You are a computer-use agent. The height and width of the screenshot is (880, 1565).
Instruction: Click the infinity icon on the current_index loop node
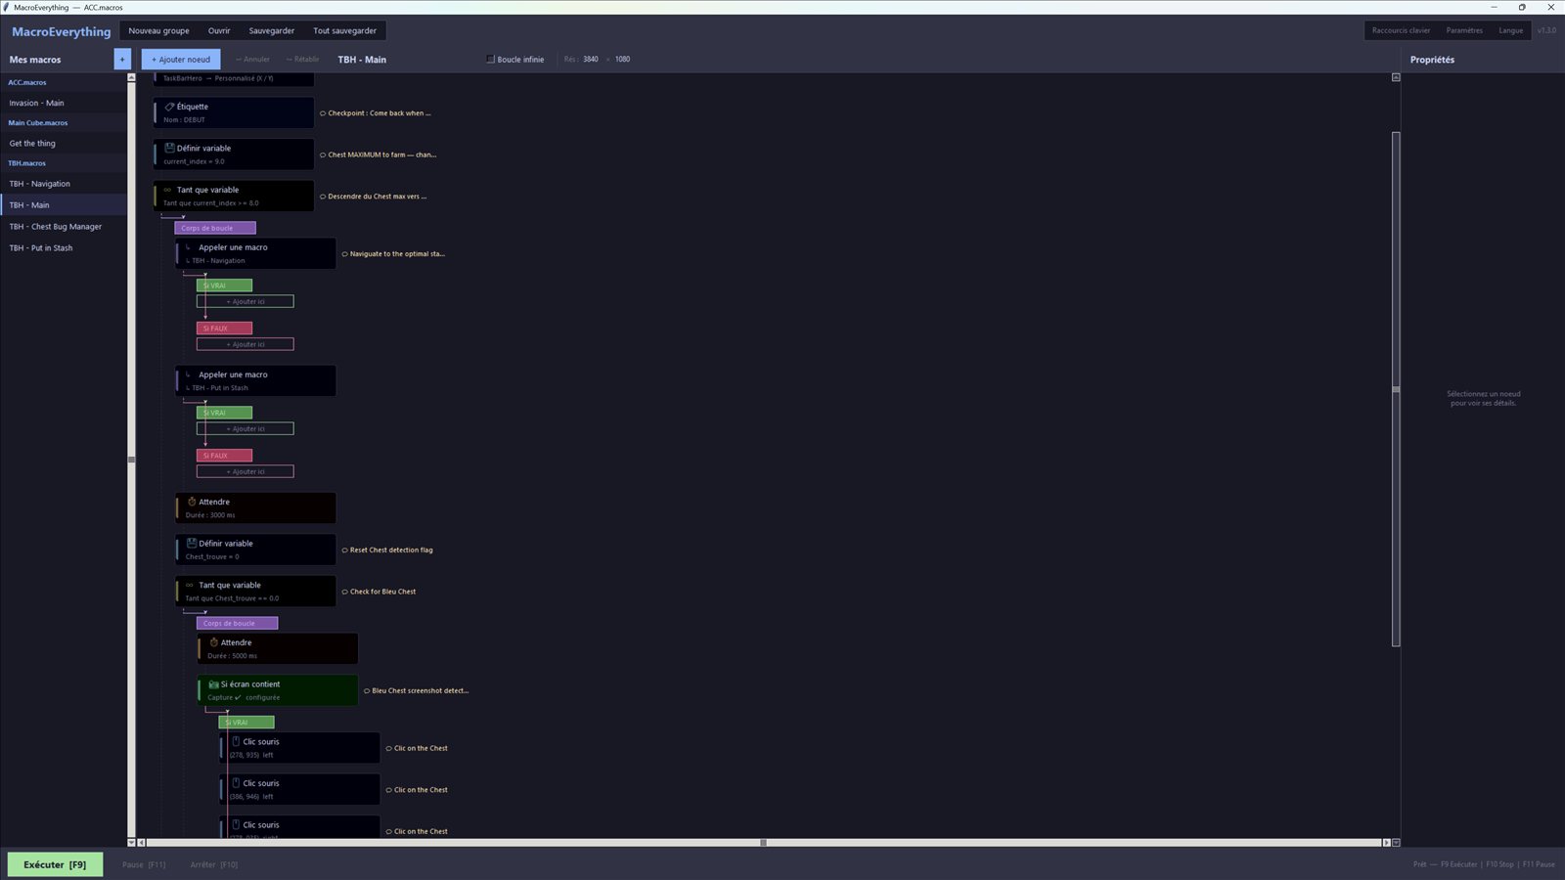pos(167,190)
